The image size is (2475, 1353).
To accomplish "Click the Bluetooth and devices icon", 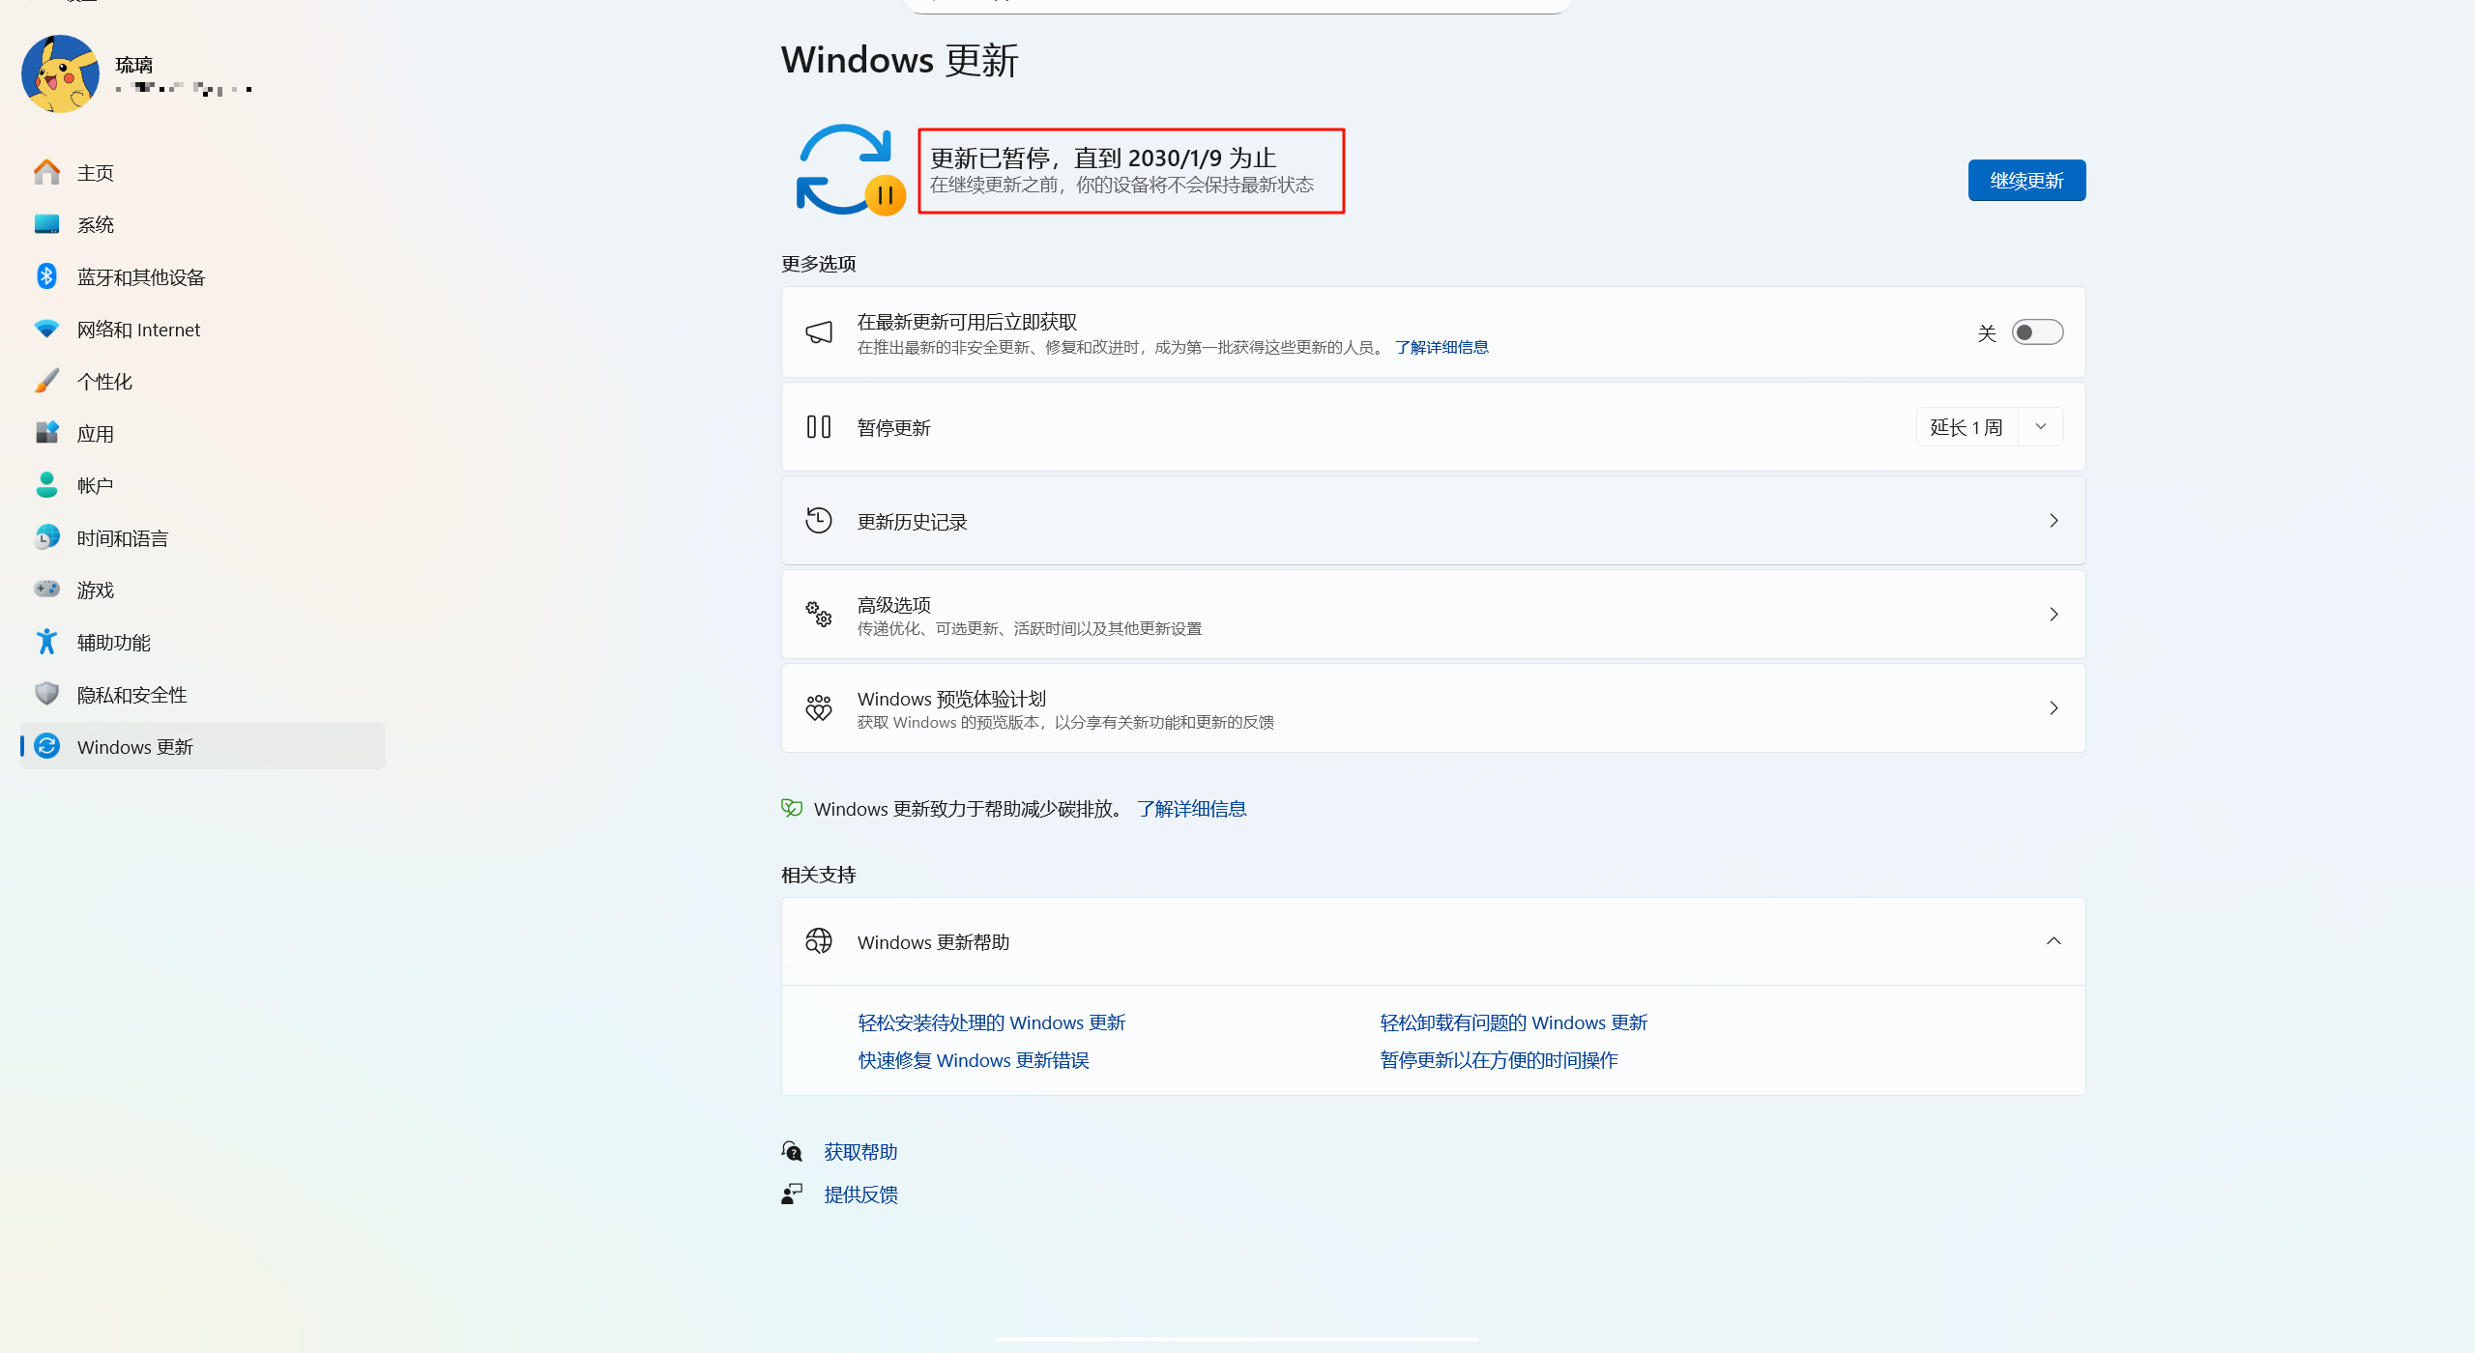I will [x=46, y=276].
